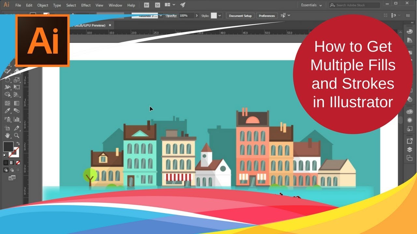The height and width of the screenshot is (234, 417).
Task: Open the Layers panel
Action: [x=410, y=149]
